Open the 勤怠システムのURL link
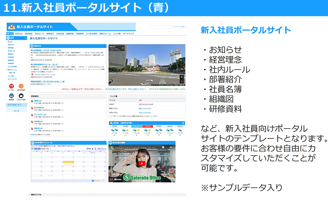Screen dimensions: 328x214 (145, 108)
